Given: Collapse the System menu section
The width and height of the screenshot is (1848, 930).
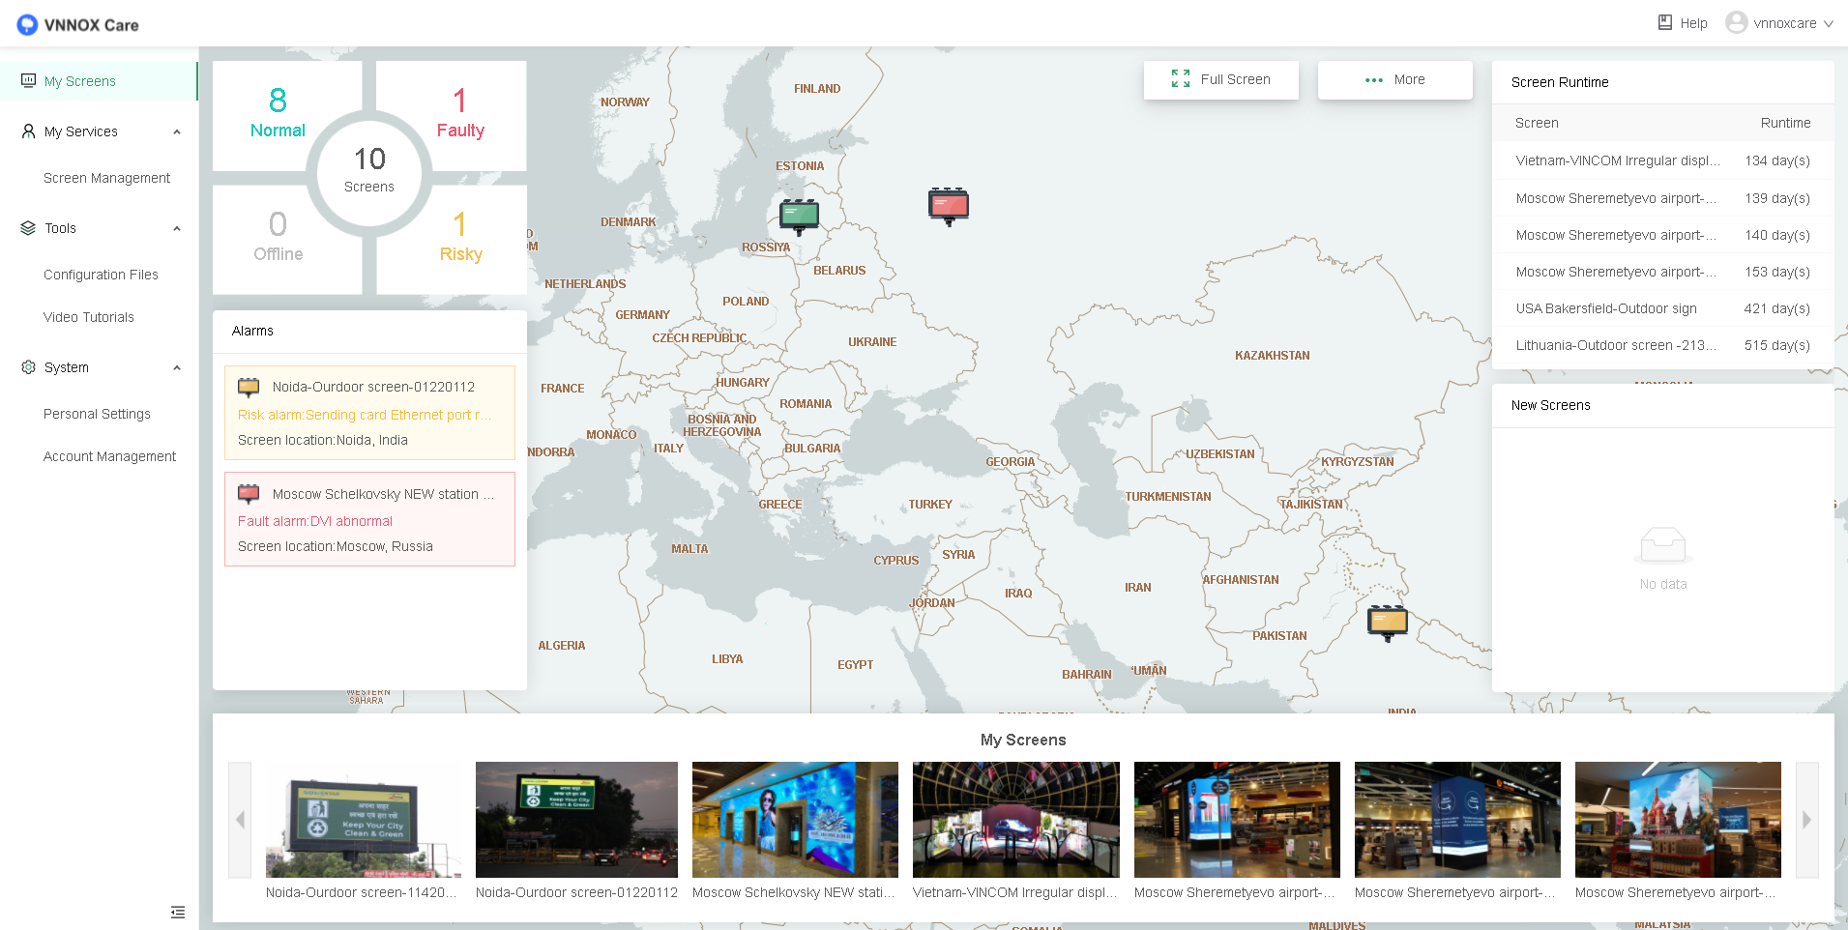Looking at the screenshot, I should click(177, 368).
